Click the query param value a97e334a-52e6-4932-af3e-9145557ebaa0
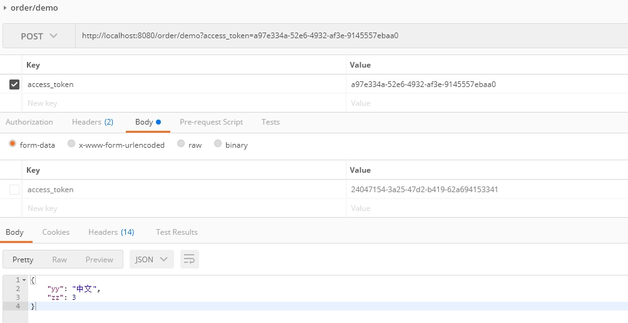The image size is (628, 323). [423, 85]
